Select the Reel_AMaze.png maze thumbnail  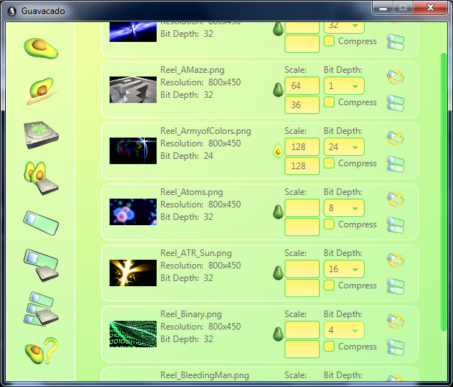[x=133, y=90]
